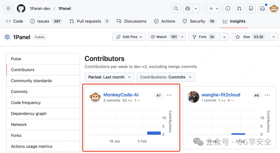Switch to the Code tab
This screenshot has width=280, height=153.
[15, 21]
